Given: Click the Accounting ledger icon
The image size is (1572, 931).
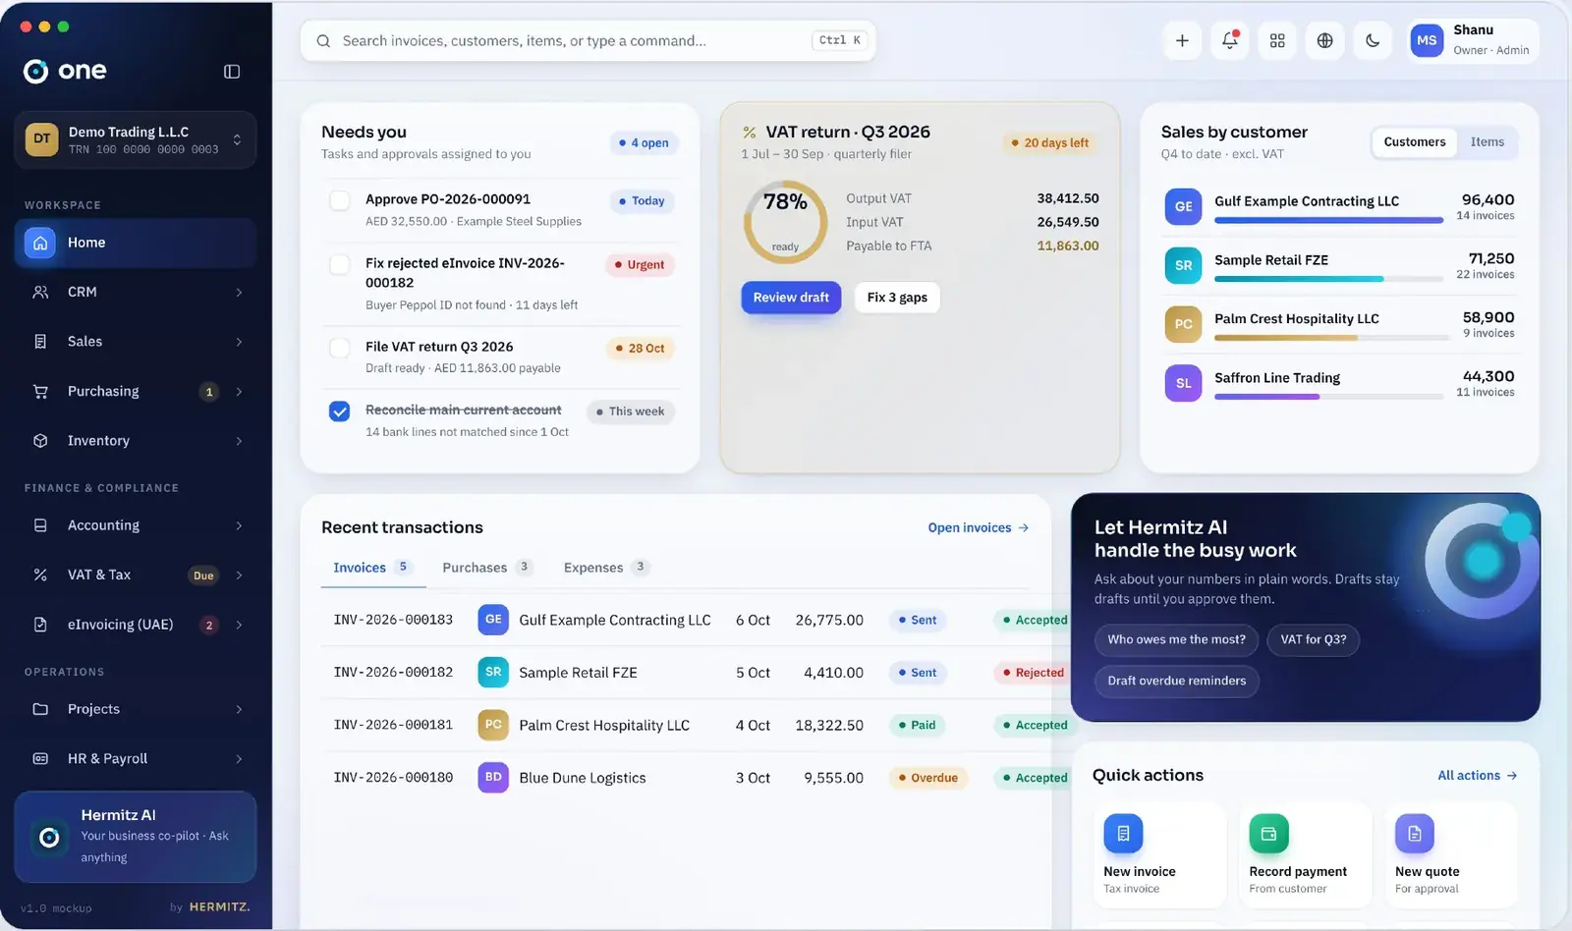Looking at the screenshot, I should 40,525.
